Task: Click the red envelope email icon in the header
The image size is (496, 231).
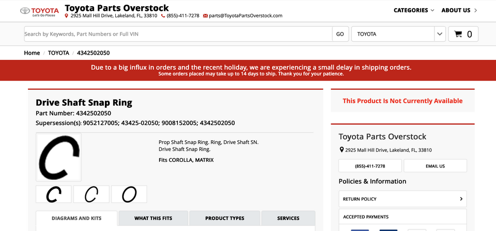Action: click(x=205, y=16)
